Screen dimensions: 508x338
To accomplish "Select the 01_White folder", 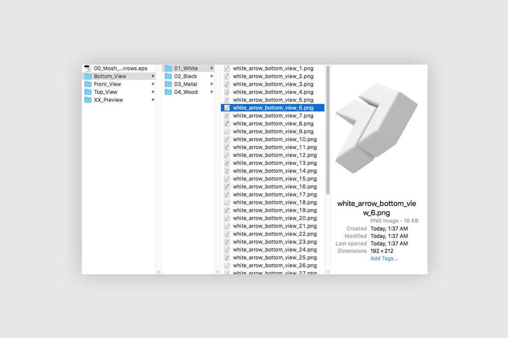I will coord(186,68).
